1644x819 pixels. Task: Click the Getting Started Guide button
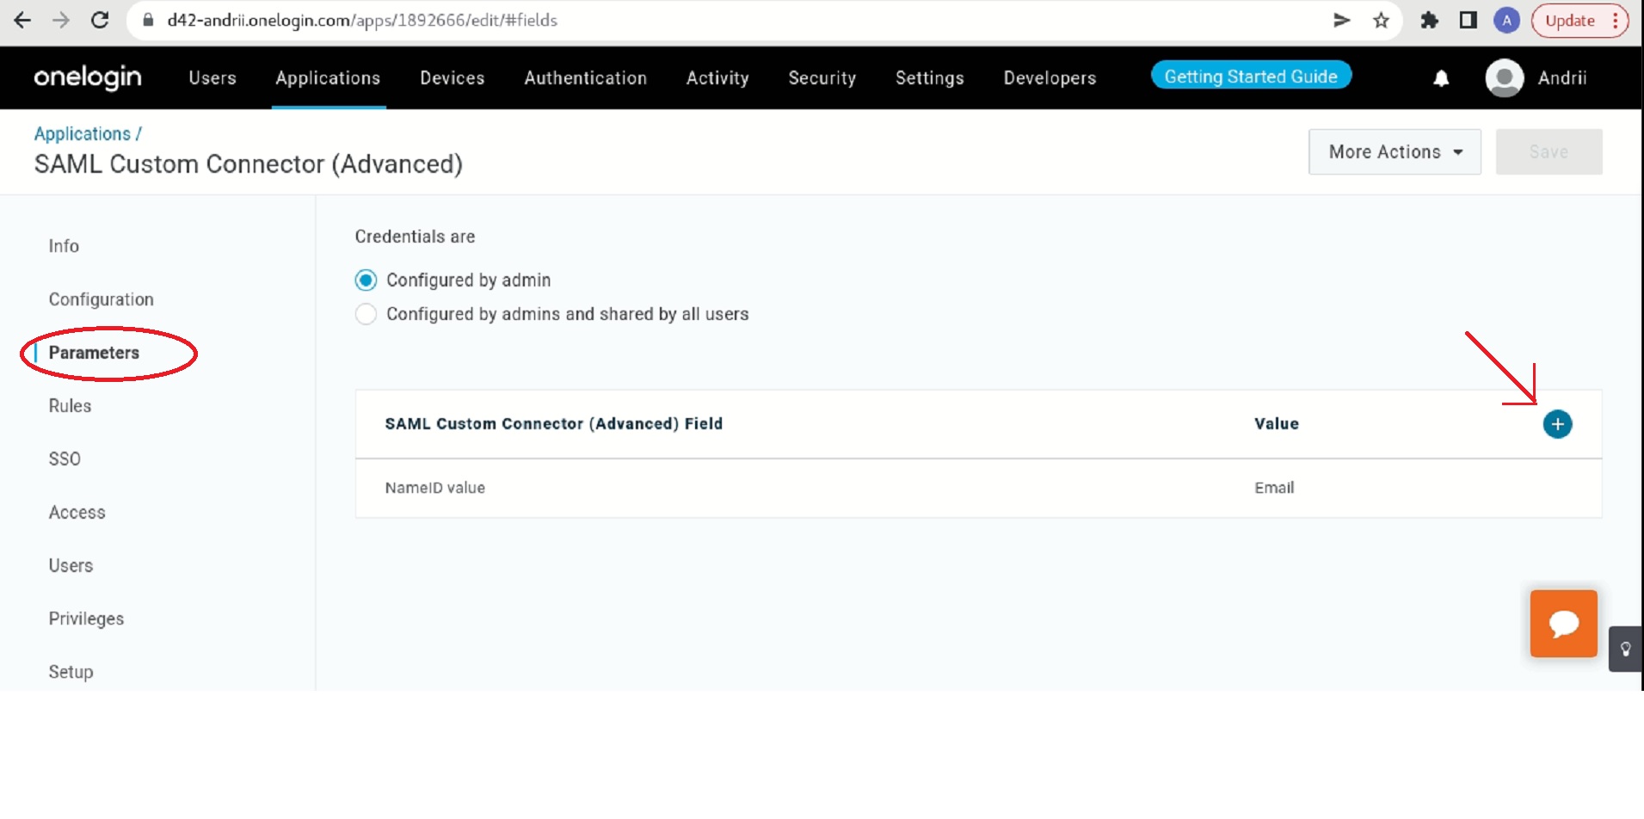pyautogui.click(x=1250, y=77)
